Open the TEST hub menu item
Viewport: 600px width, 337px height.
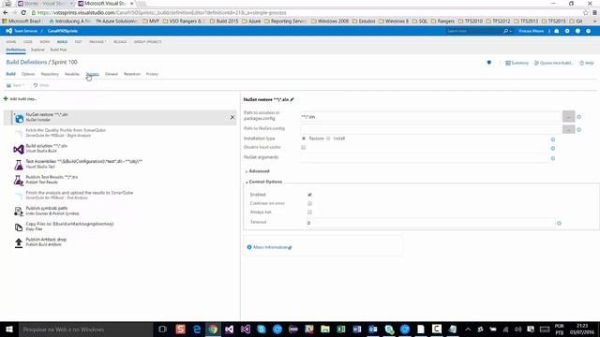79,41
